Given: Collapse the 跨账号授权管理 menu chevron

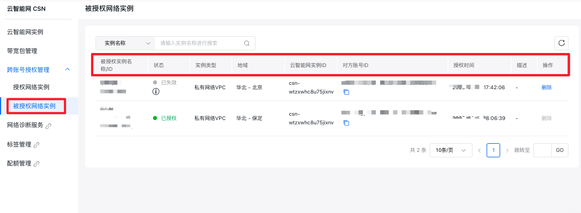Looking at the screenshot, I should pos(68,69).
